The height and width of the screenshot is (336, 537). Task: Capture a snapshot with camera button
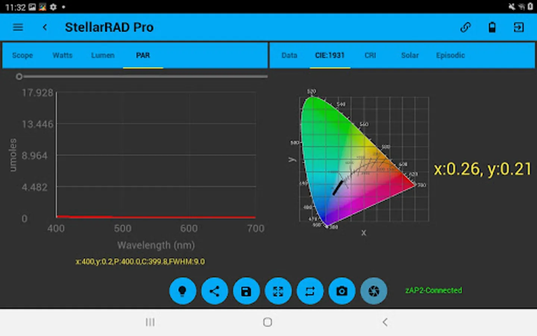click(x=342, y=291)
